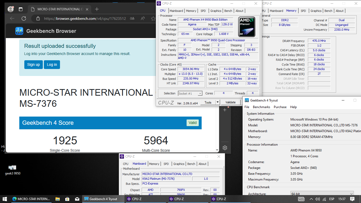The width and height of the screenshot is (361, 203).
Task: Select the geek3 9950 desktop icon
Action: (x=12, y=170)
